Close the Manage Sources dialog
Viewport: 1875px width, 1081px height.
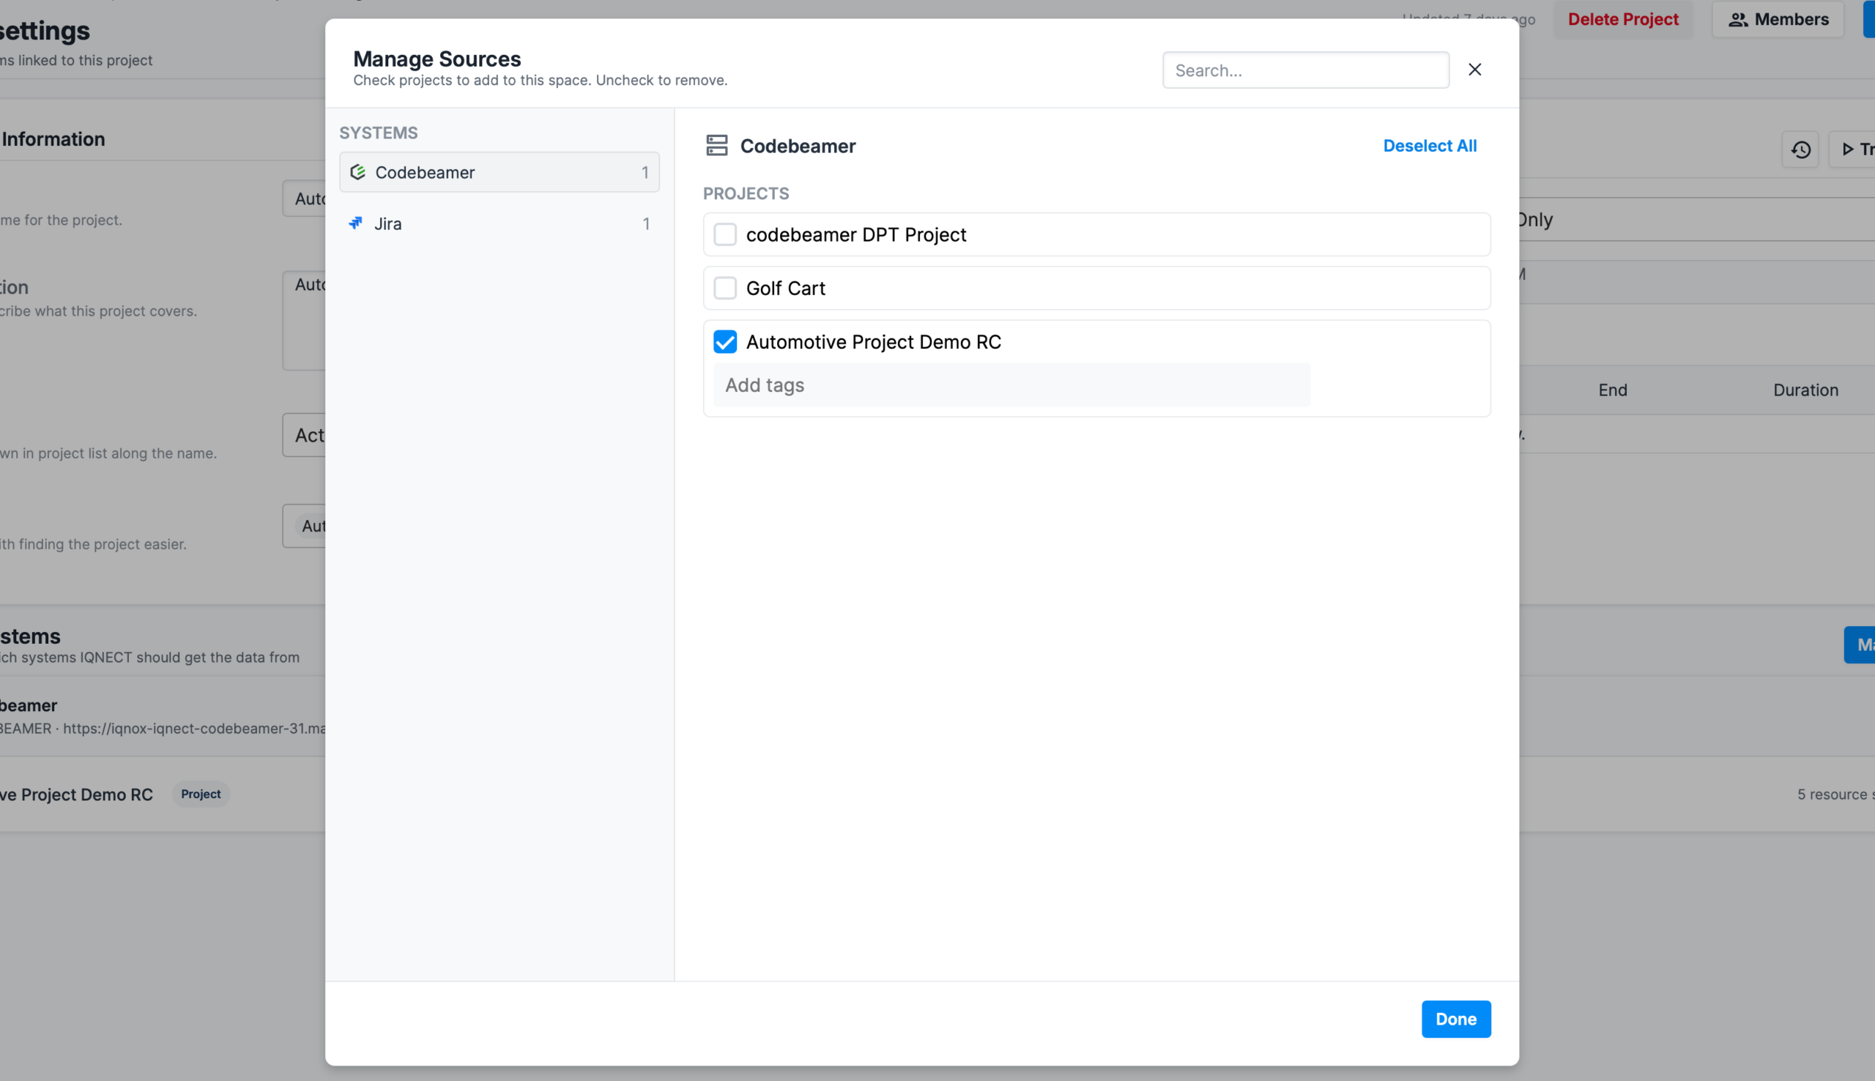point(1474,70)
